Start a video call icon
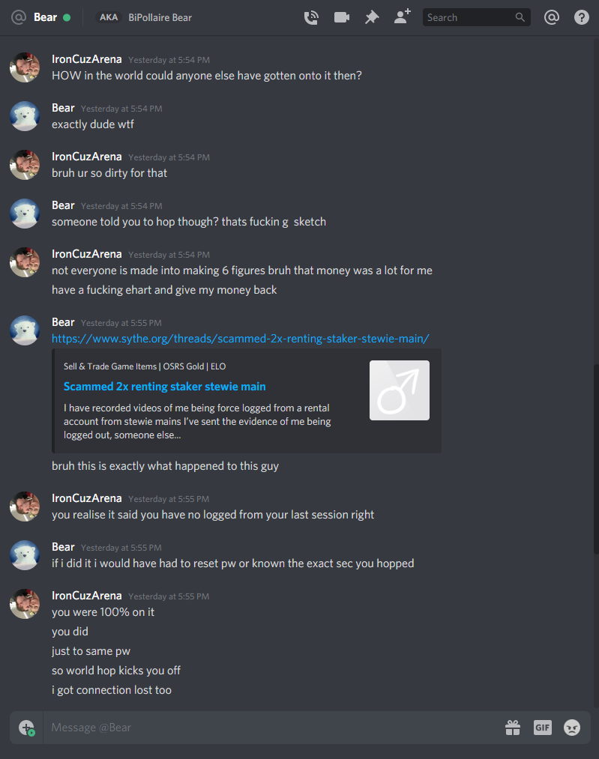Image resolution: width=599 pixels, height=759 pixels. (341, 17)
